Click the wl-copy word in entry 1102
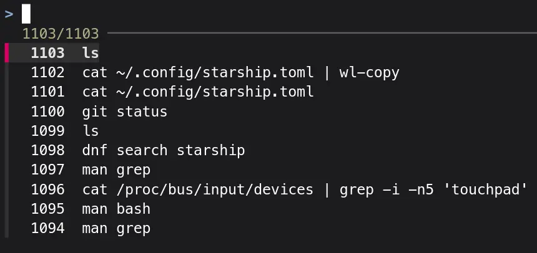Screen dimensions: 537x253 click(x=369, y=73)
